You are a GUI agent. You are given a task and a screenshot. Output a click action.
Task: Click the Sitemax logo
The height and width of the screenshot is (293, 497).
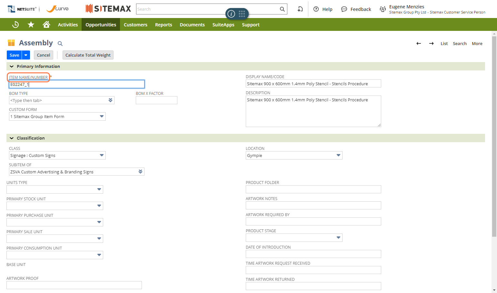tap(108, 9)
